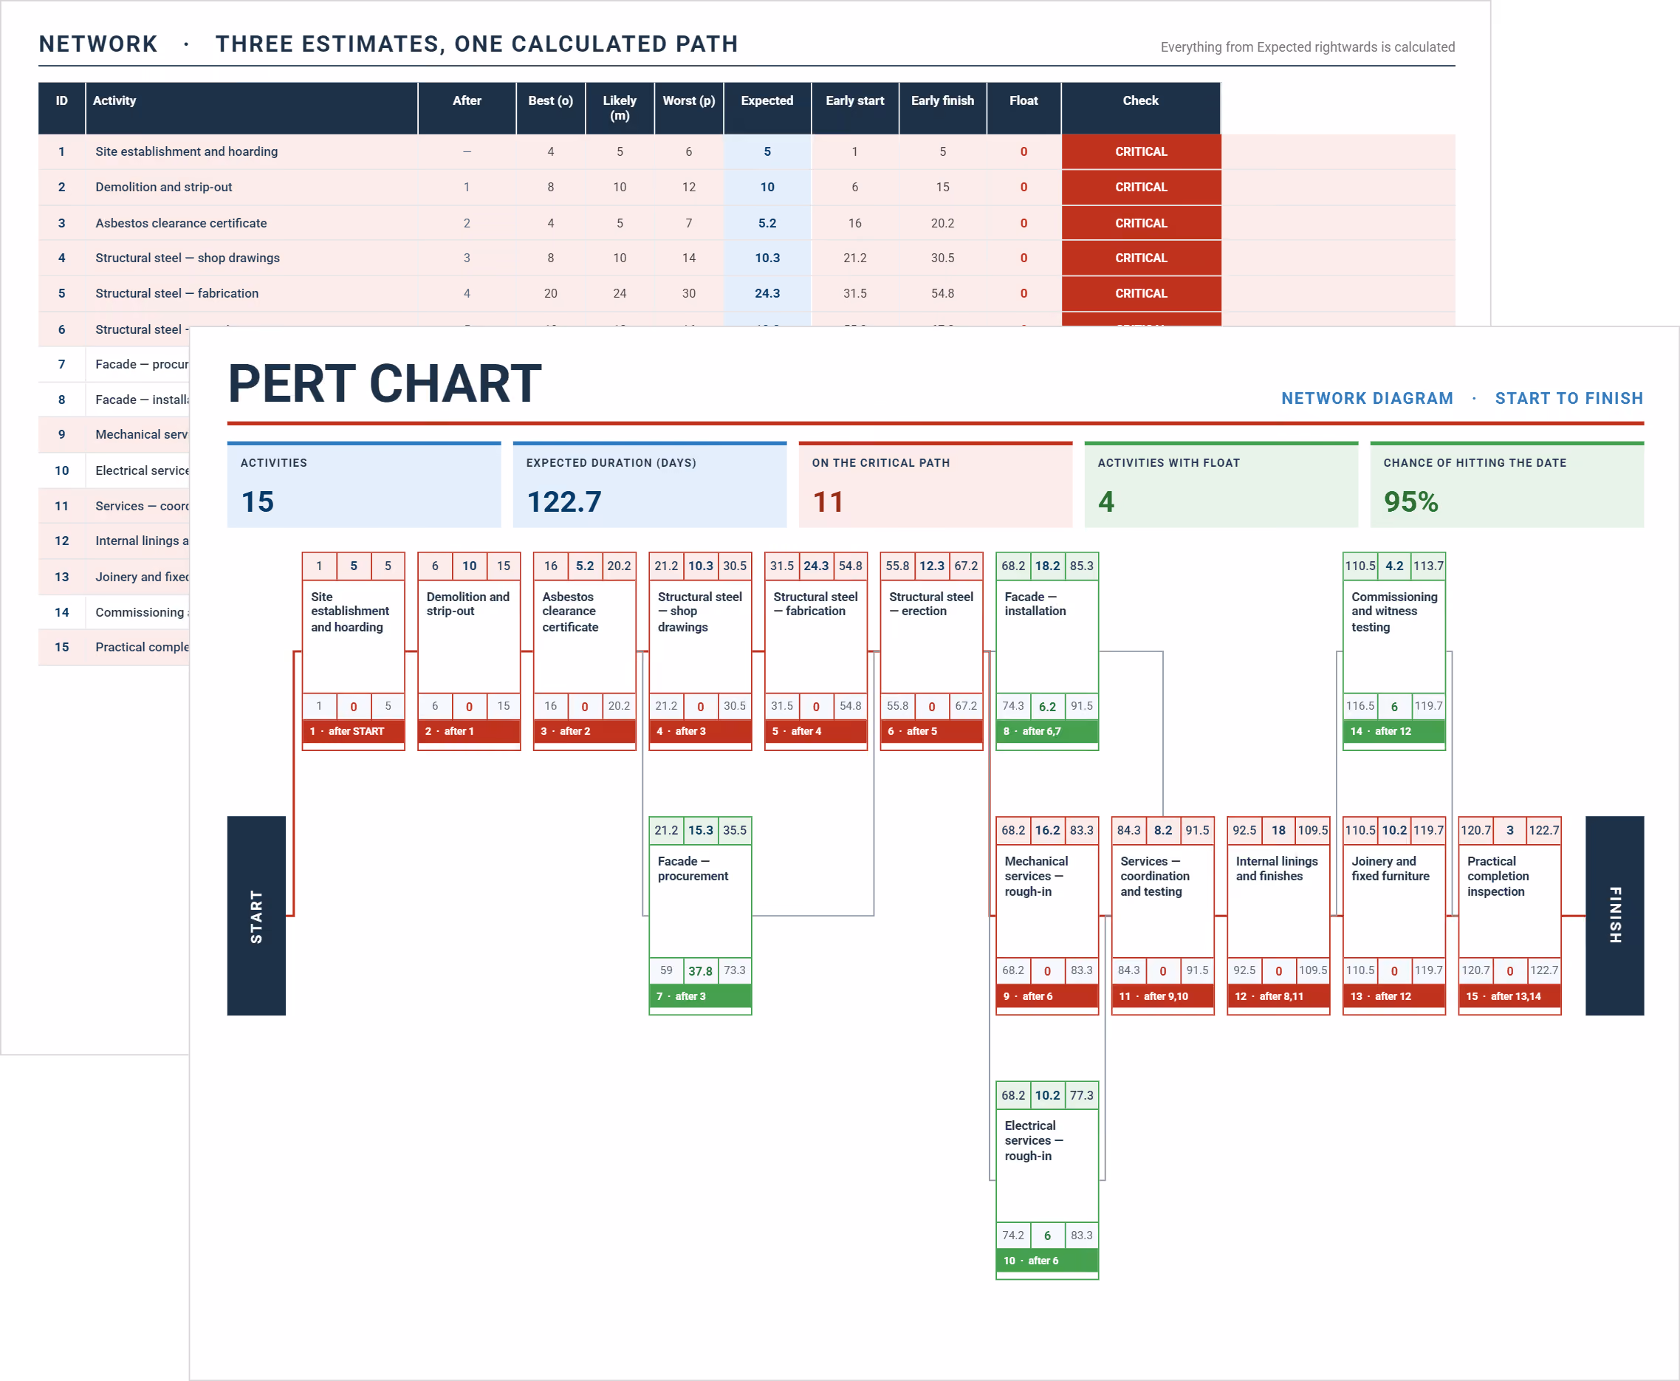Select the Asbestos clearance certificate node
This screenshot has height=1381, width=1680.
point(585,651)
